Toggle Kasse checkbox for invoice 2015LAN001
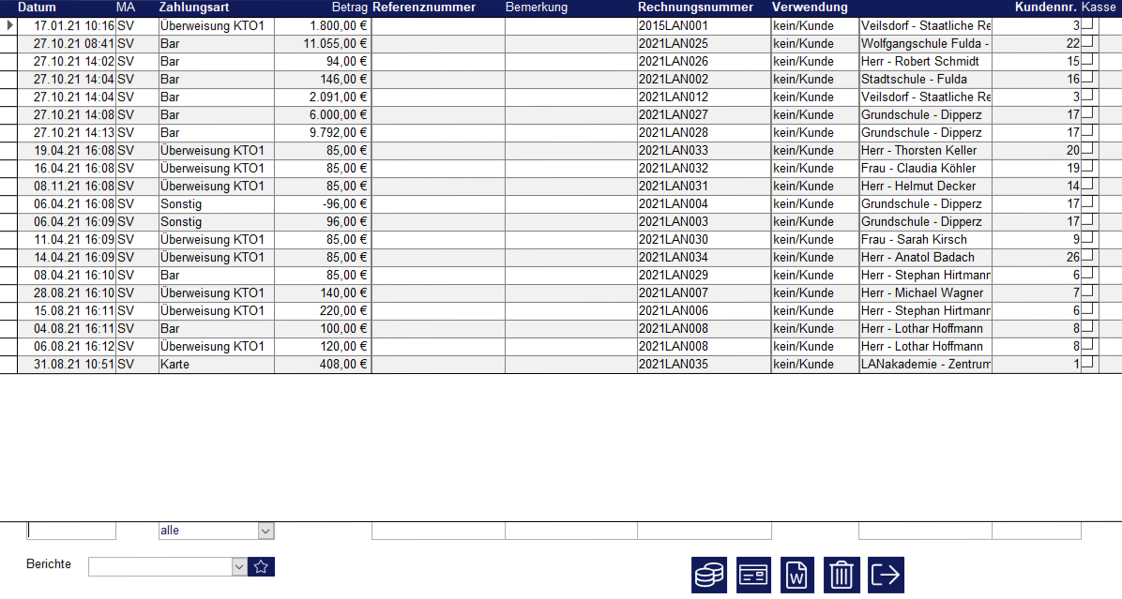1122x599 pixels. (1087, 25)
